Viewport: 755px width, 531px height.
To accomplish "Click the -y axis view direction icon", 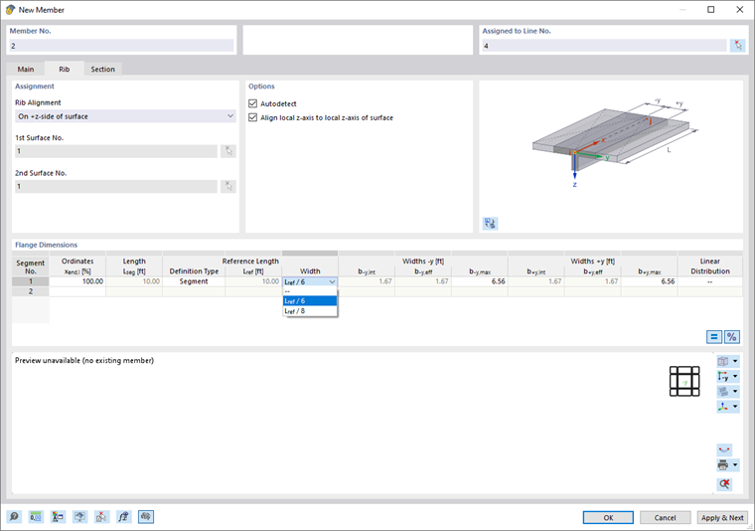I will [x=723, y=376].
